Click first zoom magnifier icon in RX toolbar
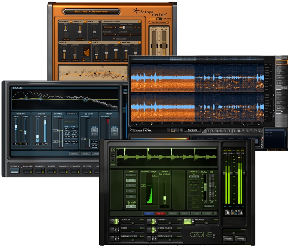The height and width of the screenshot is (247, 288). [x=208, y=131]
